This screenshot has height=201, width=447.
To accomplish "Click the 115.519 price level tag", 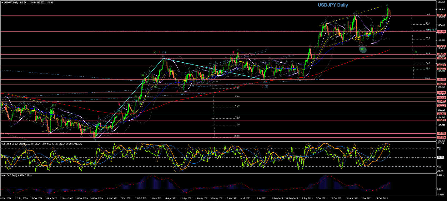I will click(x=441, y=15).
